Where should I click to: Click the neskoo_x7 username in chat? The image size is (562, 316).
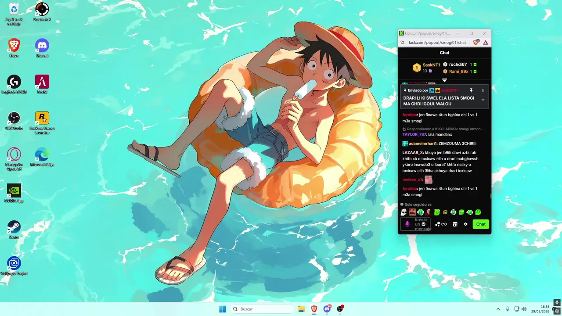pyautogui.click(x=412, y=180)
